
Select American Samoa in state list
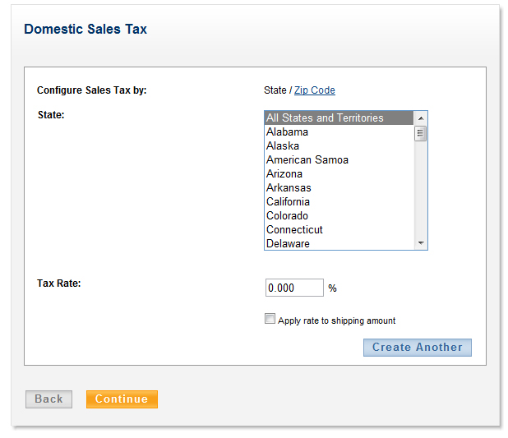(x=307, y=160)
